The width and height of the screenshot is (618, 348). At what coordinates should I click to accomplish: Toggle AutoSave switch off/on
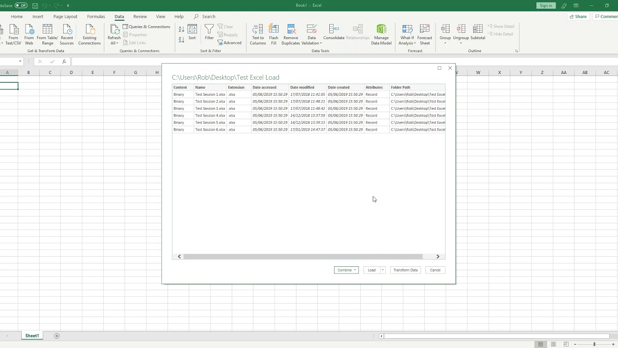[x=21, y=5]
